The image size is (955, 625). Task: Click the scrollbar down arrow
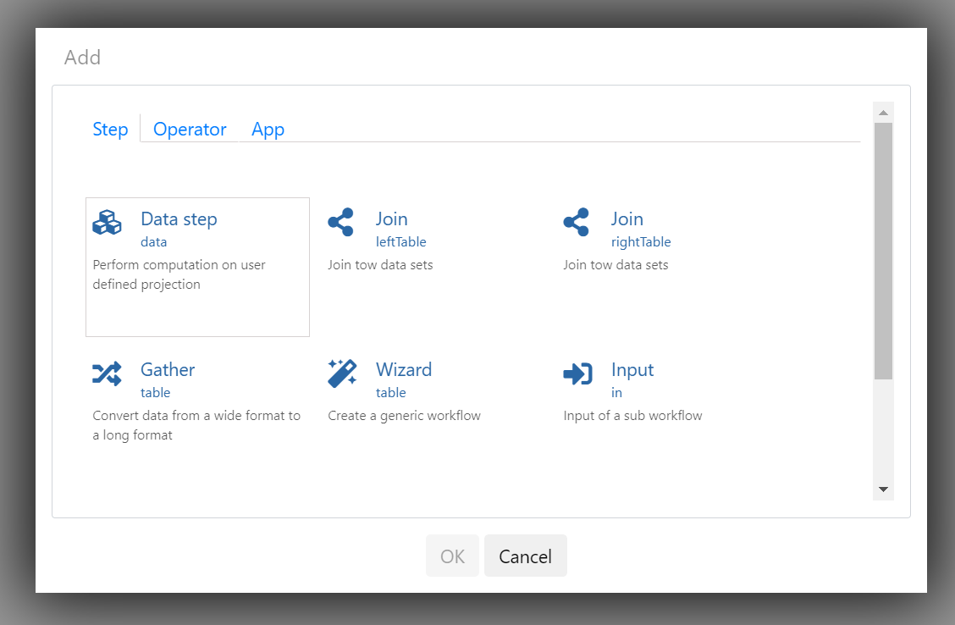[x=883, y=489]
